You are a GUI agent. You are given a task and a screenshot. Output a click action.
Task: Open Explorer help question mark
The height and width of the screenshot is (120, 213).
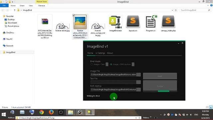click(x=211, y=5)
